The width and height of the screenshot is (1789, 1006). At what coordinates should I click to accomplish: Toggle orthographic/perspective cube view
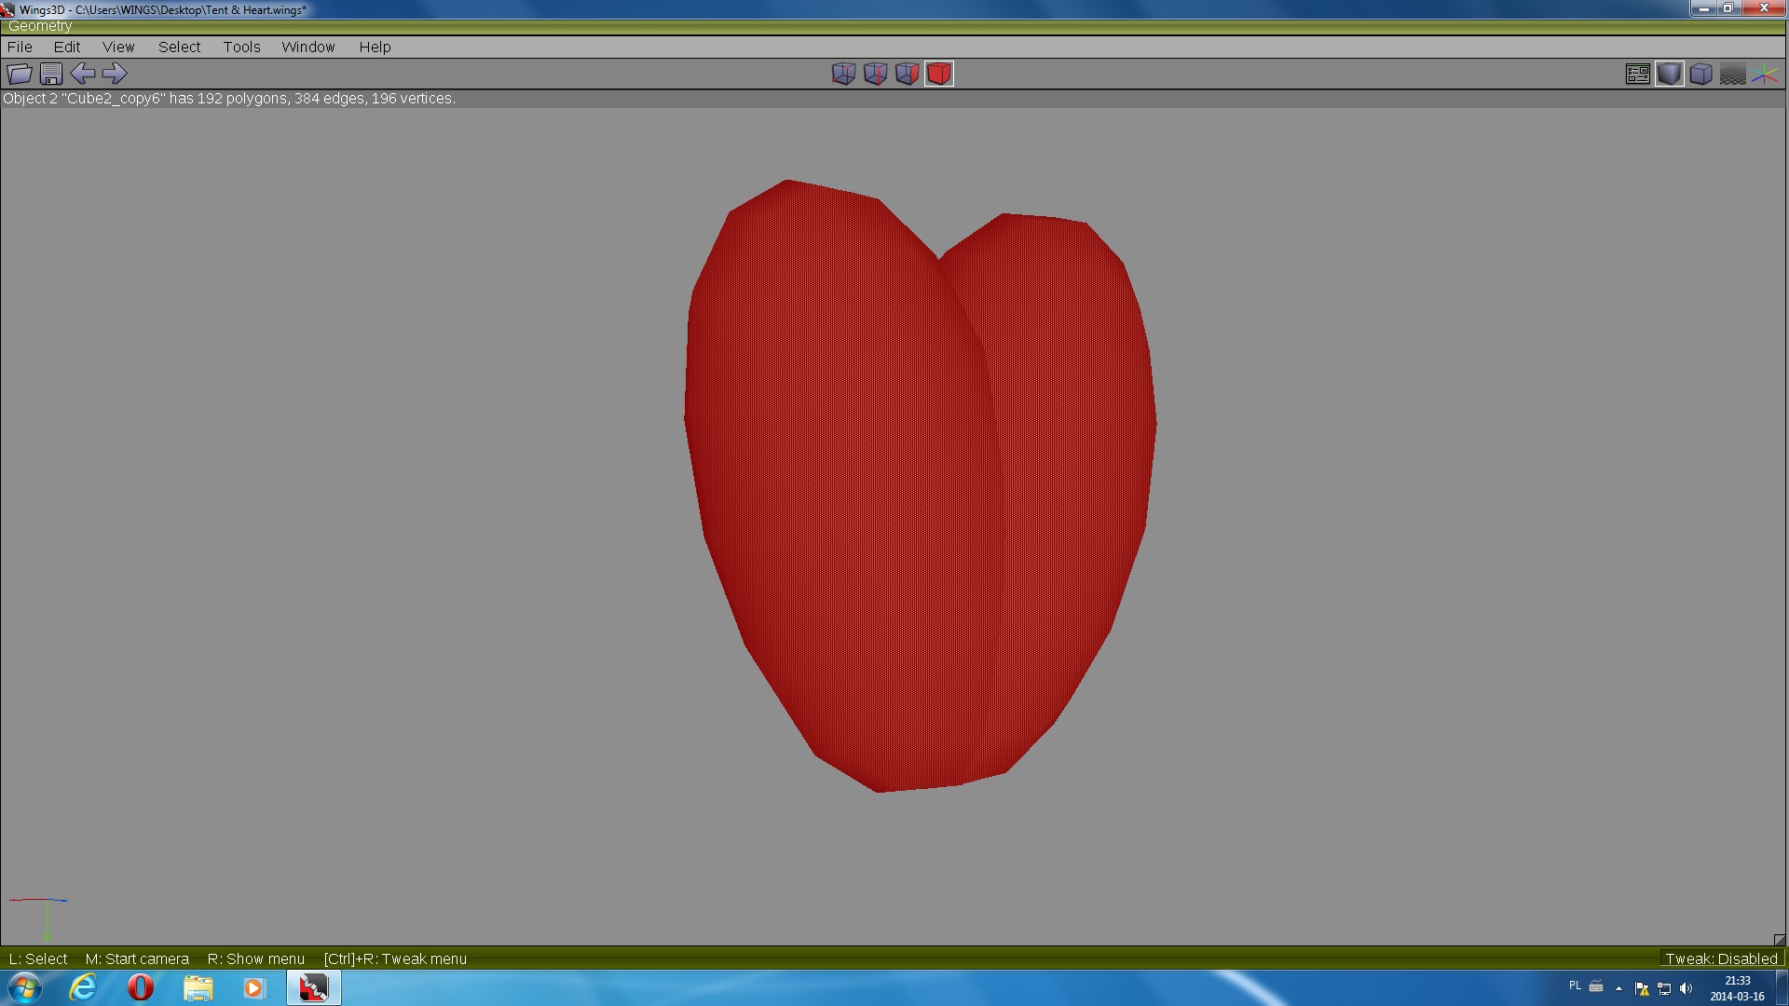tap(1700, 74)
